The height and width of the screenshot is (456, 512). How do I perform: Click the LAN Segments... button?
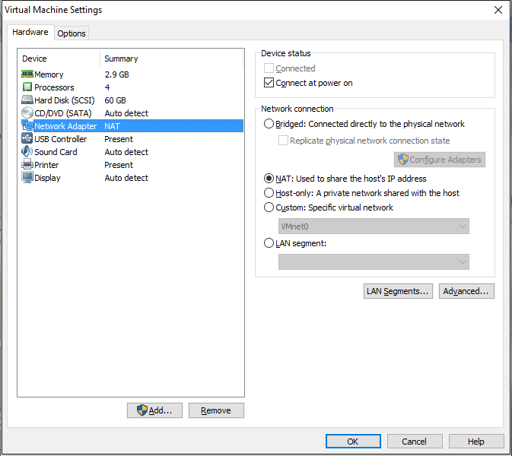click(x=398, y=291)
